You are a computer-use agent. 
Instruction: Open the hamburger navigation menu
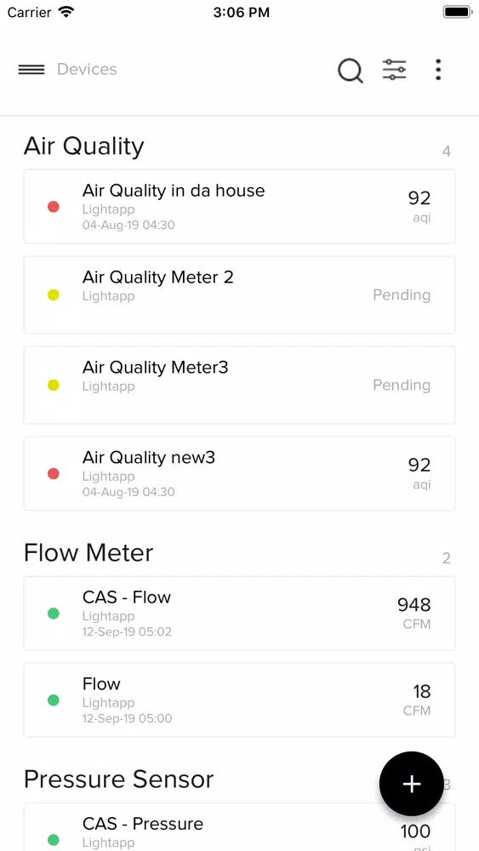[x=31, y=70]
